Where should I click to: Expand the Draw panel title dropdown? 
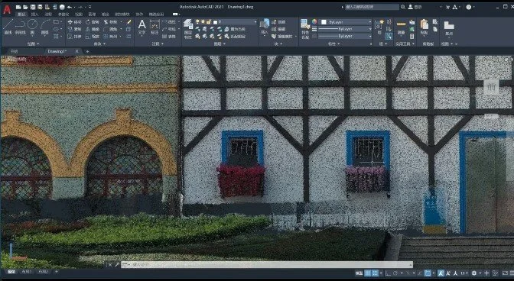click(33, 44)
